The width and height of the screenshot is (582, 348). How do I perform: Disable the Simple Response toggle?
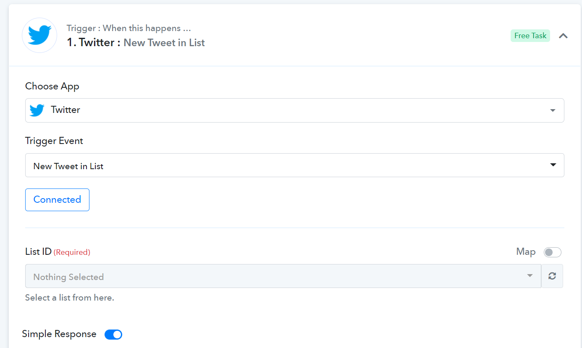113,335
